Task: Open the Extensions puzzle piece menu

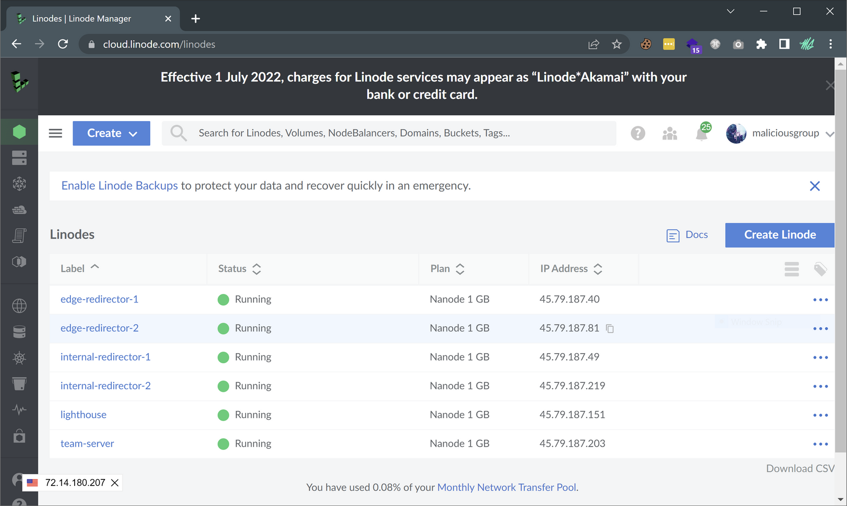Action: pyautogui.click(x=761, y=44)
